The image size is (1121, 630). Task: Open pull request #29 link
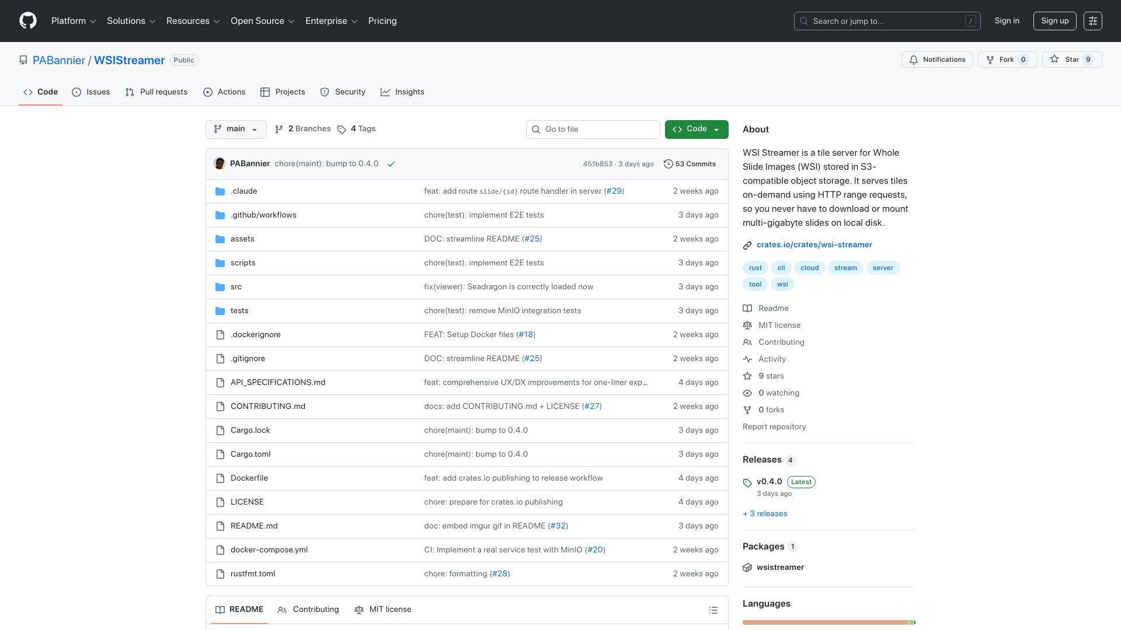(614, 191)
